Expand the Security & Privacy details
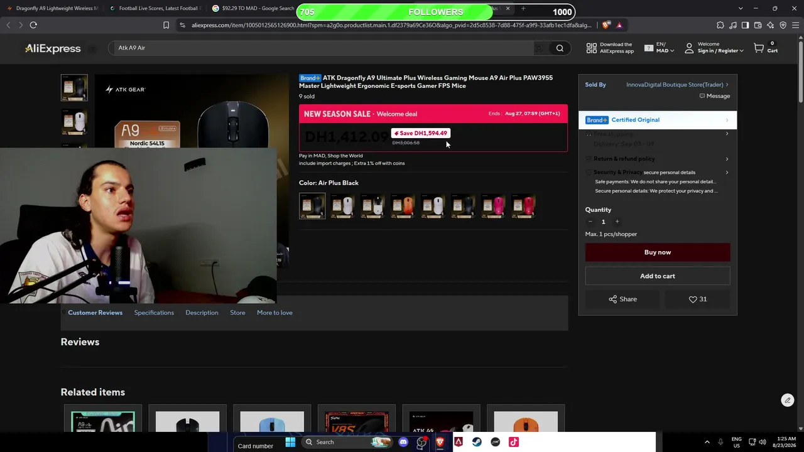804x452 pixels. click(658, 172)
